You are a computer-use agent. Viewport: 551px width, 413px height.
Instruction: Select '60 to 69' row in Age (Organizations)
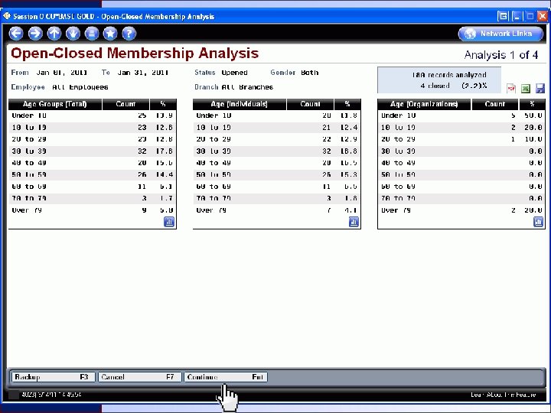coord(461,187)
